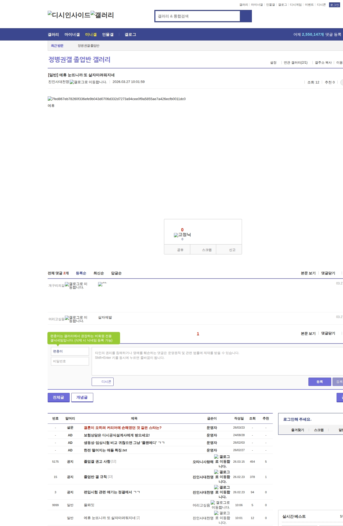343x526 pixels.
Task: Click the 디시인사이드 logo image
Action: (69, 15)
